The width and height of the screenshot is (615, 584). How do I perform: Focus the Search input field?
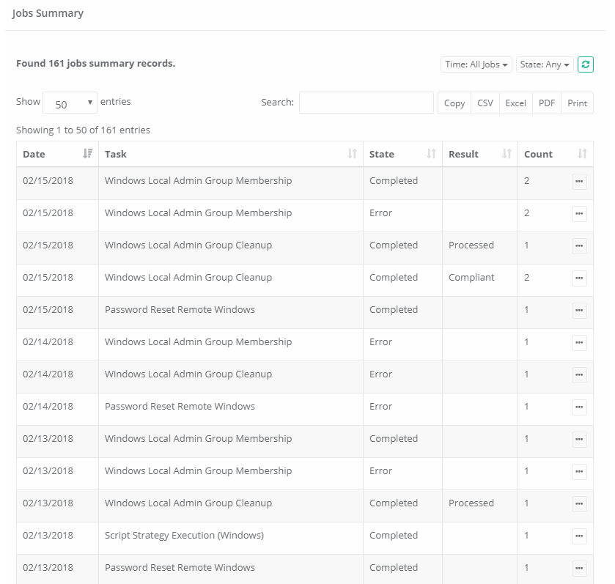click(x=366, y=103)
